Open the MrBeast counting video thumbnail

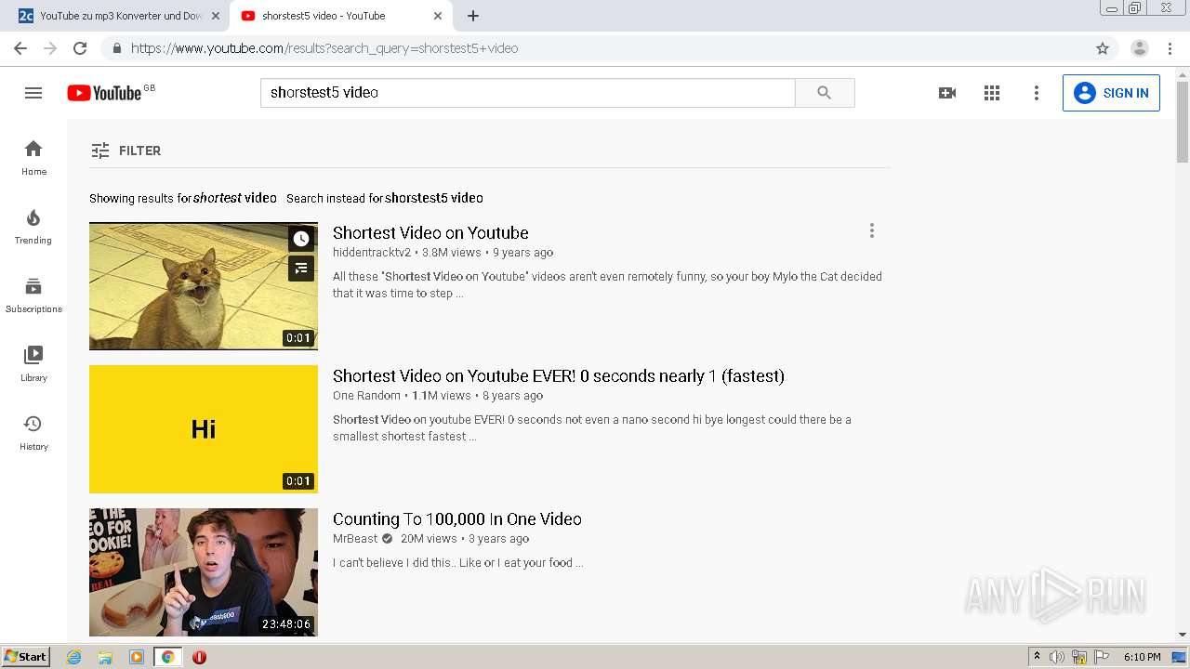click(x=204, y=572)
